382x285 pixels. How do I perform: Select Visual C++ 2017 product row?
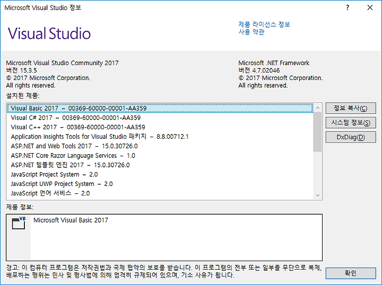click(160, 127)
